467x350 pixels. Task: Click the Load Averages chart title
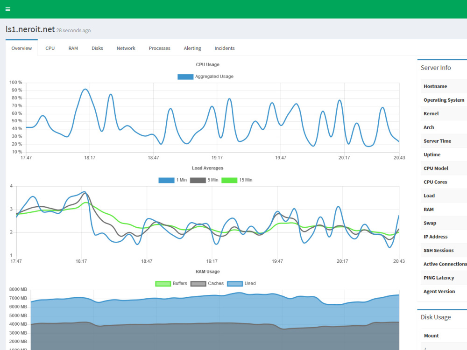coord(208,168)
